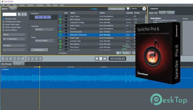Viewport: 193px width, 110px height.
Task: Click the SmartSound round logo icon
Action: (x=144, y=9)
